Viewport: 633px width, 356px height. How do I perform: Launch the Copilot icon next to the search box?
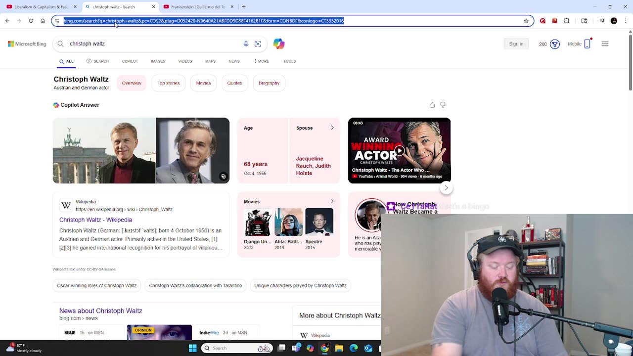pos(279,44)
